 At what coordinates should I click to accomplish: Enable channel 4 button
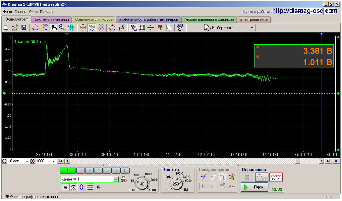point(98,171)
